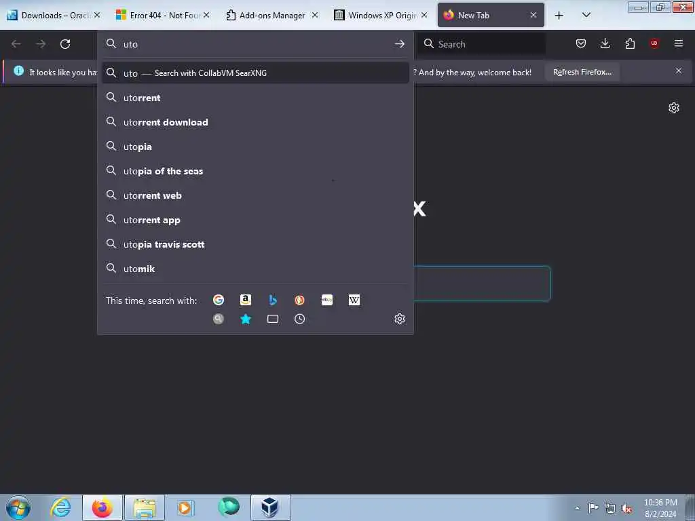Open VirtualBox from taskbar

pos(270,507)
